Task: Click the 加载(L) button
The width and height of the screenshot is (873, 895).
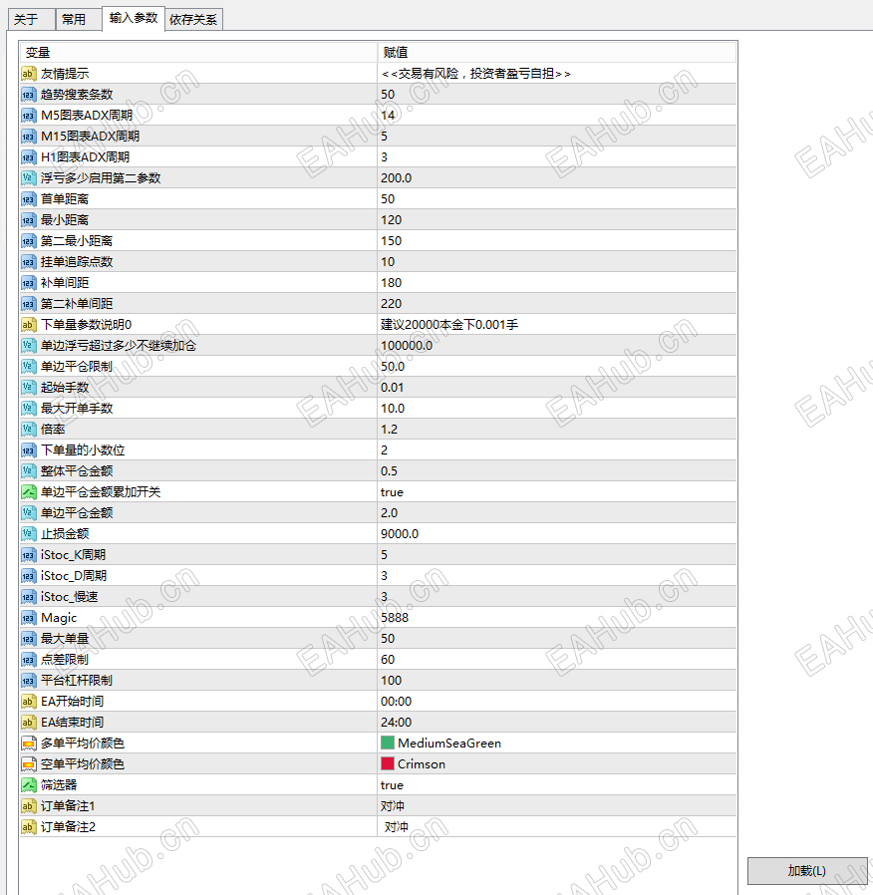Action: [x=807, y=871]
